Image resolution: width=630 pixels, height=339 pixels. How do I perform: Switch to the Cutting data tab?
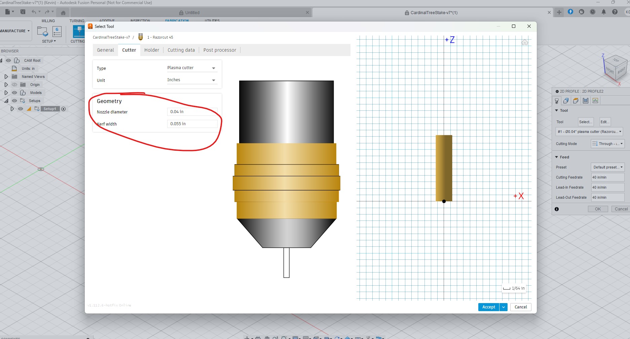181,50
